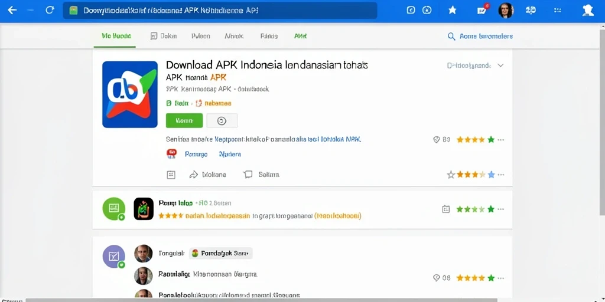This screenshot has height=302, width=605.
Task: Click the green B badge label
Action: tap(177, 103)
